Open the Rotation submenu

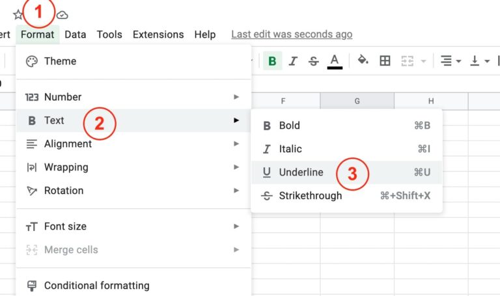point(133,191)
